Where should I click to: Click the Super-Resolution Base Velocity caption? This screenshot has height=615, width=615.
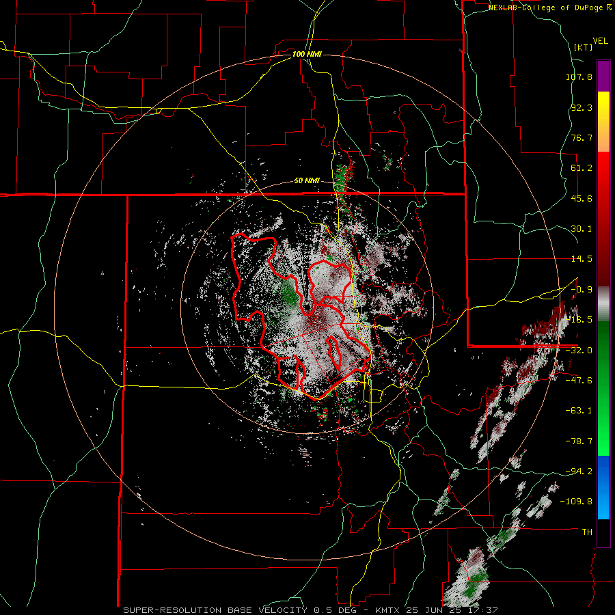tap(310, 610)
